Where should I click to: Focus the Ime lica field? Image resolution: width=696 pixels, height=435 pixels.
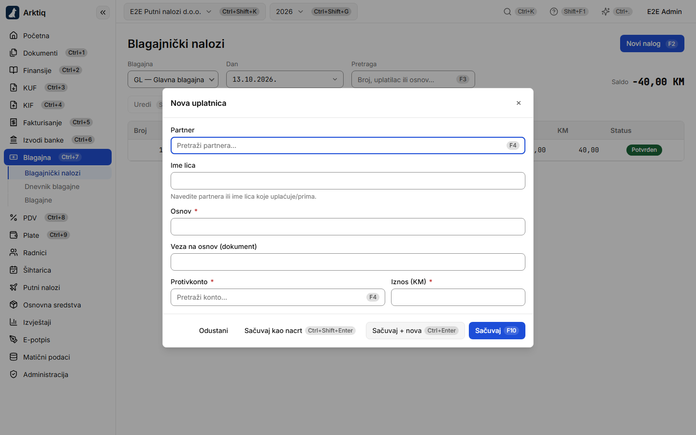pyautogui.click(x=348, y=181)
